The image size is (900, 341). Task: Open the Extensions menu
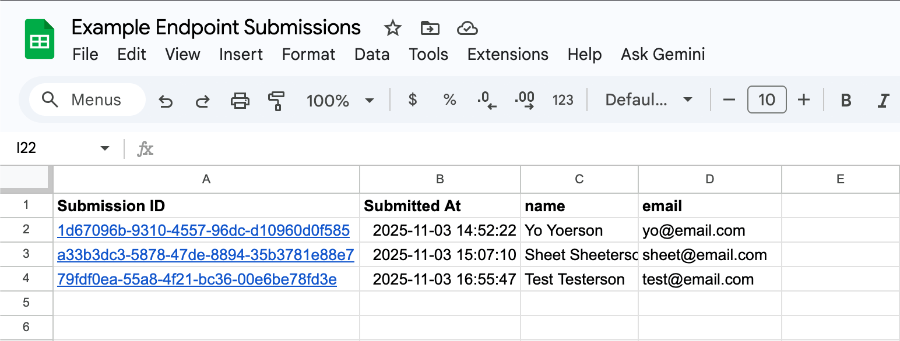tap(507, 54)
